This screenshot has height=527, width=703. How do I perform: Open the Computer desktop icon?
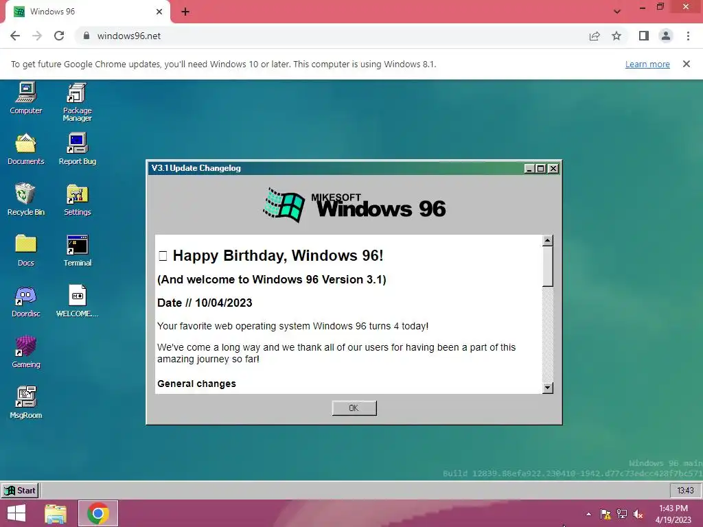point(25,98)
